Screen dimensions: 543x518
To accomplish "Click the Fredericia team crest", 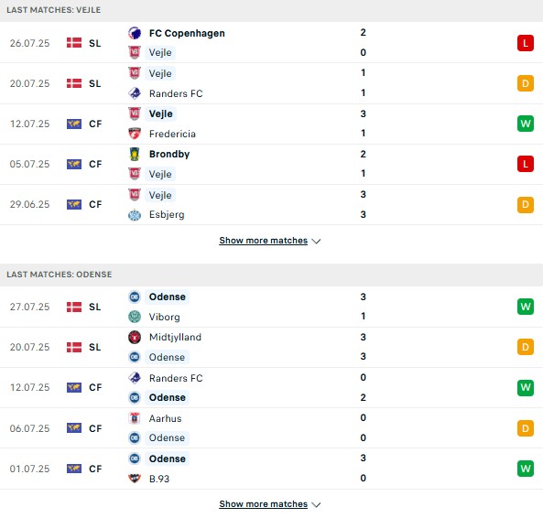I will pos(135,134).
